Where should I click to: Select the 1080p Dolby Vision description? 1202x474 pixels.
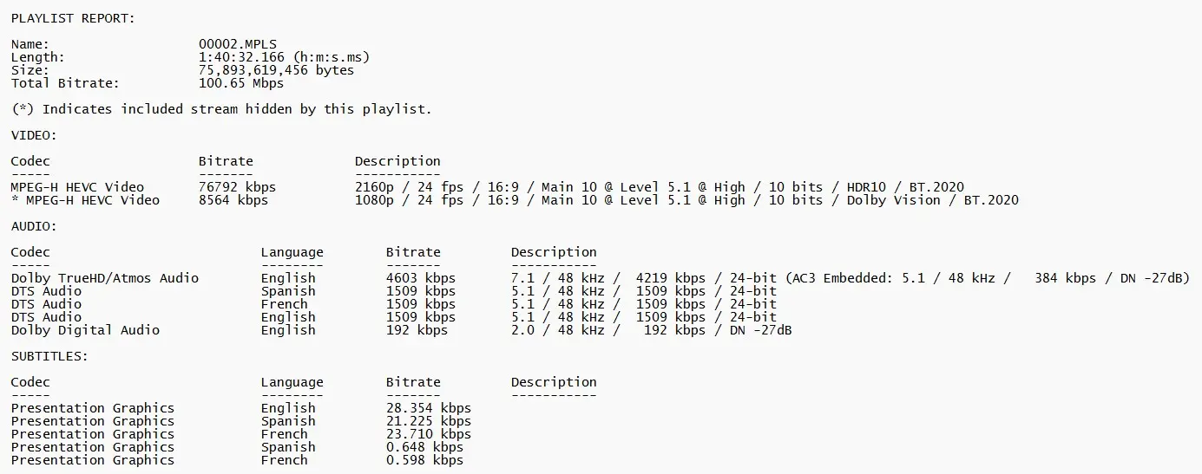coord(686,200)
